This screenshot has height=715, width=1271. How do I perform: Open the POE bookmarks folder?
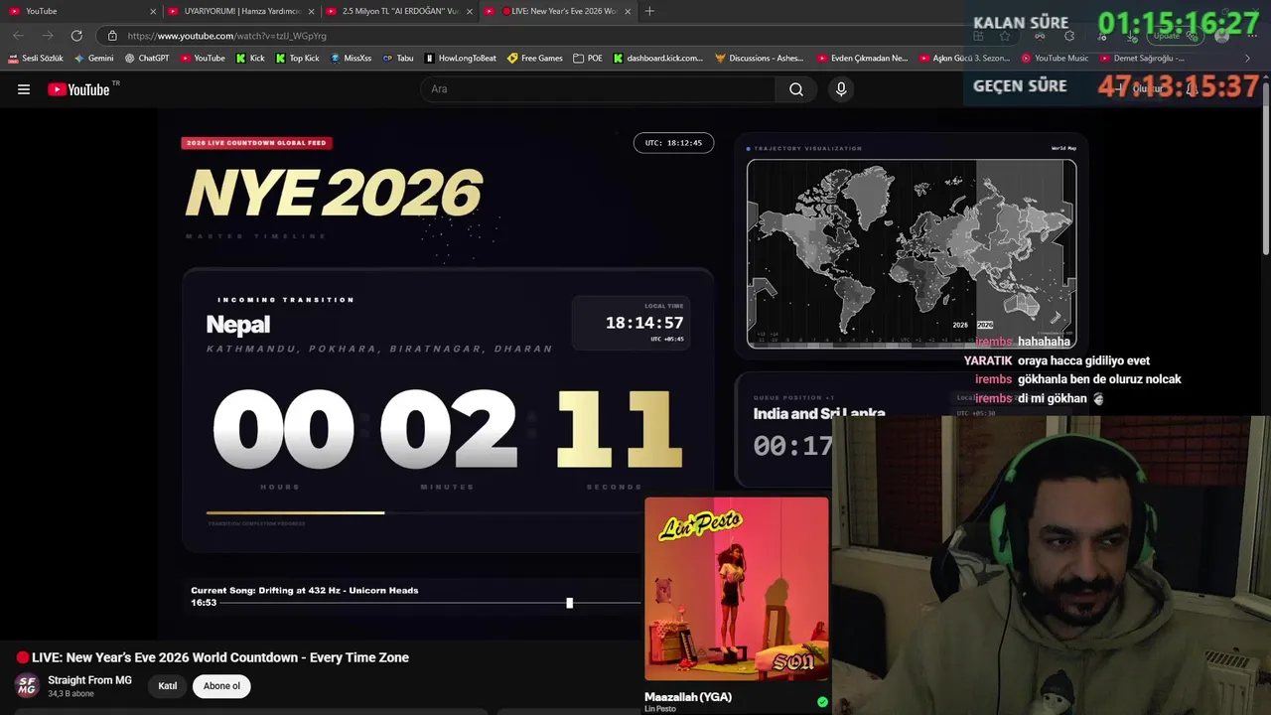588,59
